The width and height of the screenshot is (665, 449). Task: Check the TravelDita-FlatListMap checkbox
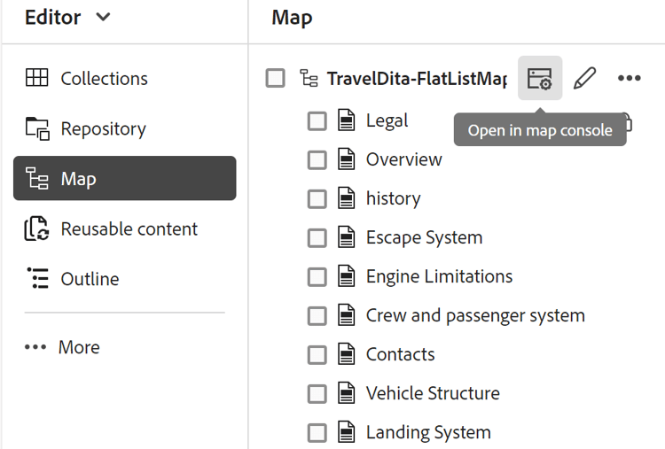pos(276,78)
